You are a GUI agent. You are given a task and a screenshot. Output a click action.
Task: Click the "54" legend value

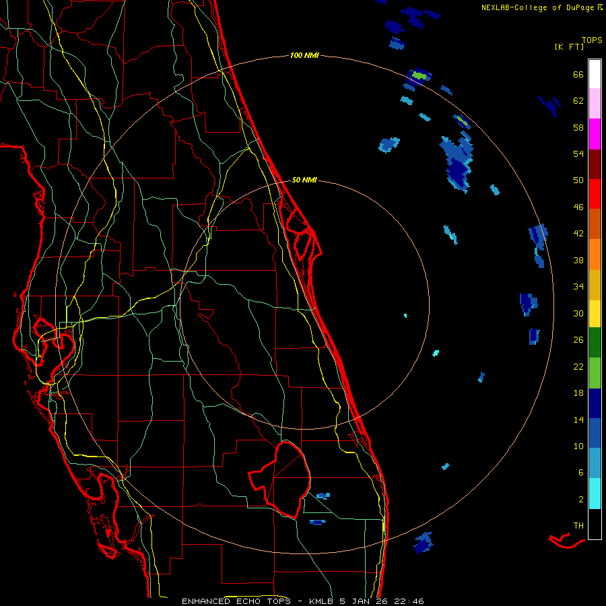pyautogui.click(x=578, y=154)
